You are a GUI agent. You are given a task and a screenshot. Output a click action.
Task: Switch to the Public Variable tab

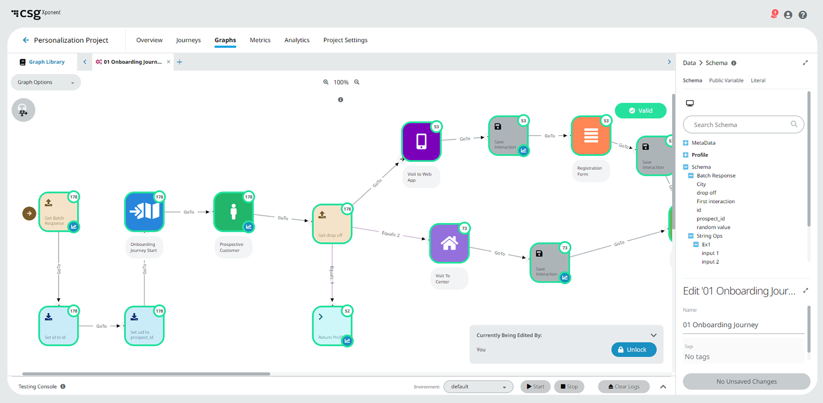tap(726, 80)
